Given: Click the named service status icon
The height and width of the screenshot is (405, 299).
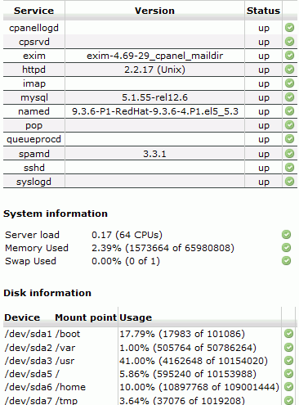Looking at the screenshot, I should [x=289, y=111].
